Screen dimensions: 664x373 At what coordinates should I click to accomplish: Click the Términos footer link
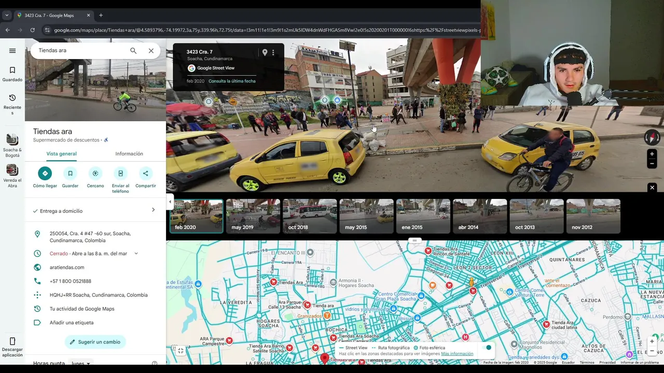click(x=587, y=363)
